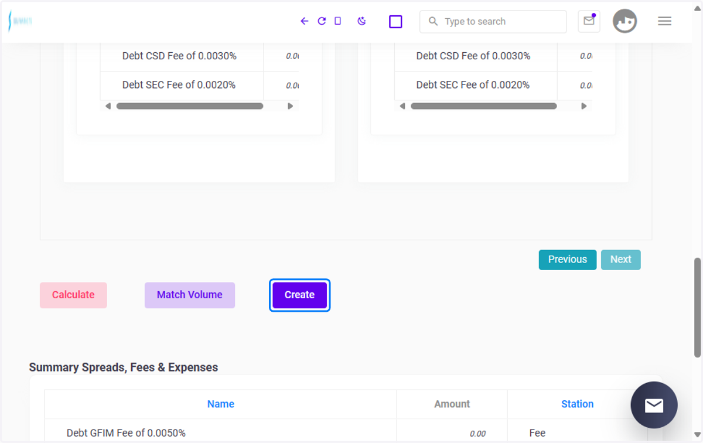The image size is (703, 443).
Task: Open the floating mail chat button
Action: (x=654, y=405)
